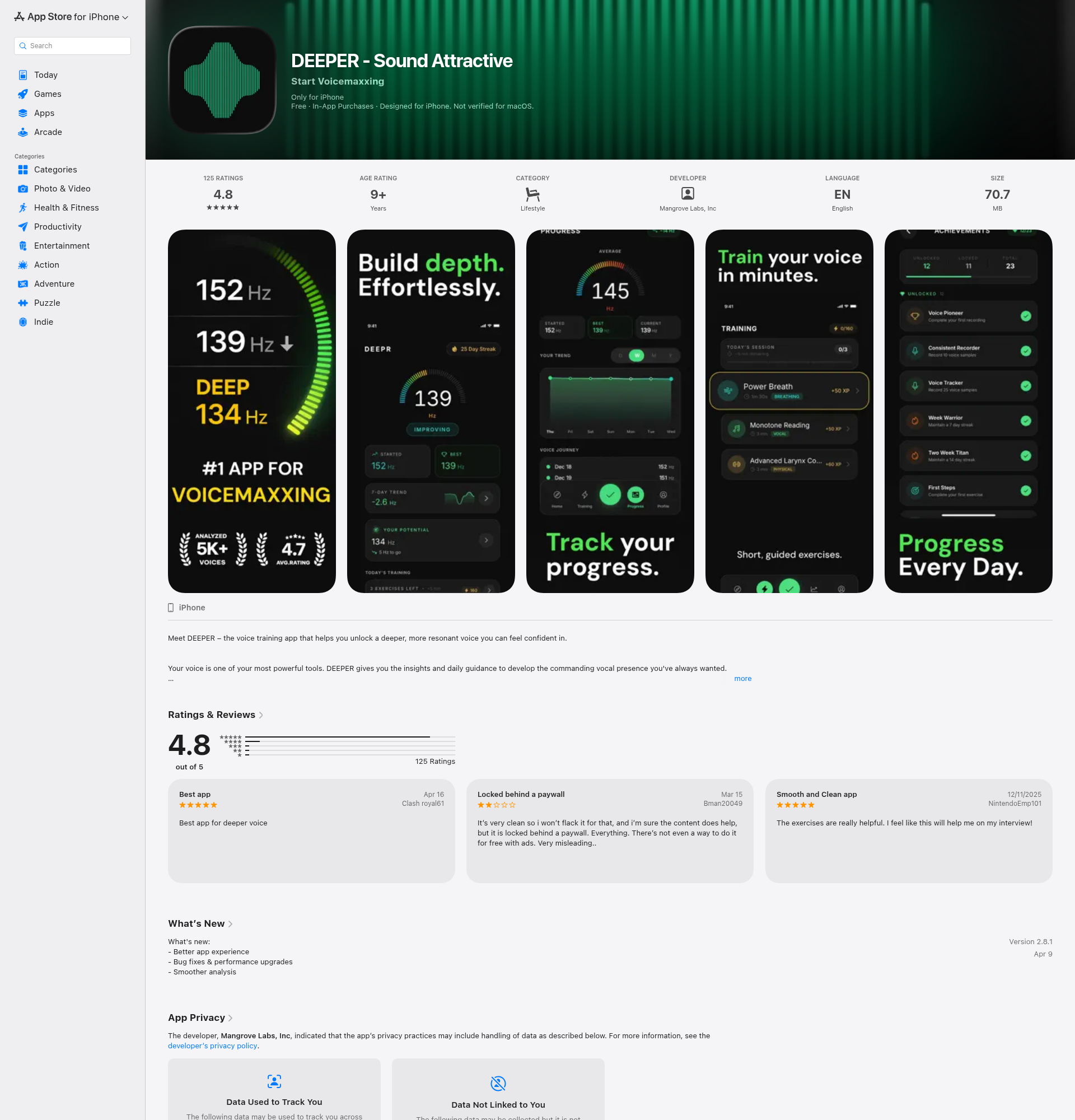Screen dimensions: 1075x1120
Task: Select the Health & Fitness category label
Action: (66, 207)
